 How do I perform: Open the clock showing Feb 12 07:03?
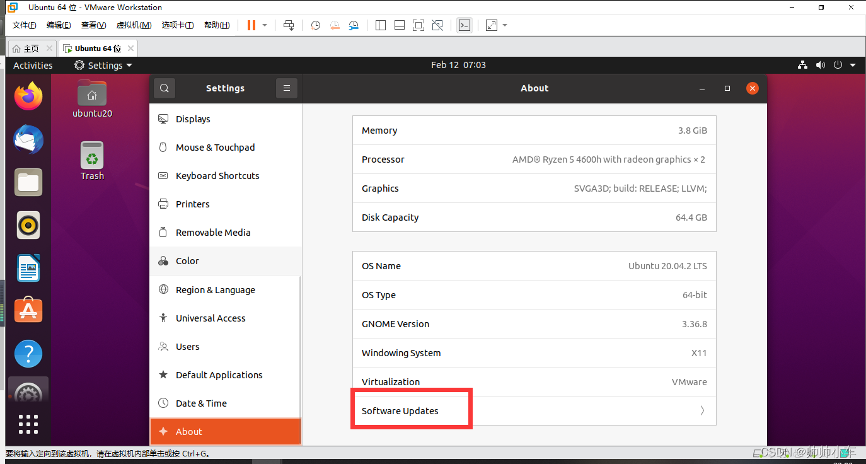(458, 65)
